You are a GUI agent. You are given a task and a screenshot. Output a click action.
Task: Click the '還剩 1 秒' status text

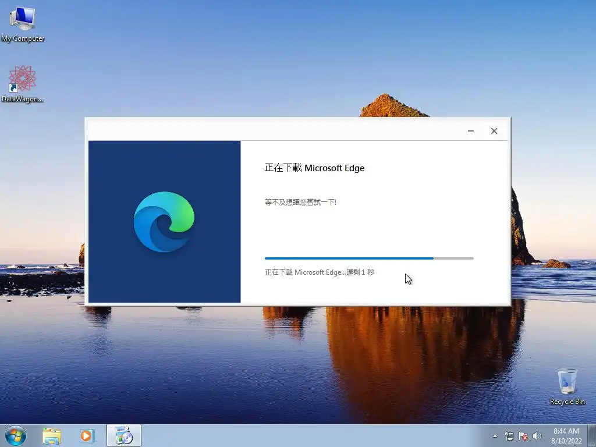(360, 272)
